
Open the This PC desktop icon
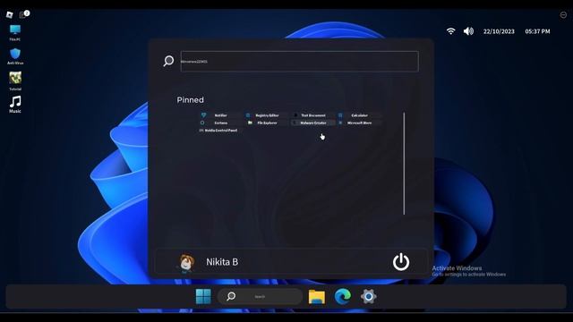(x=15, y=32)
